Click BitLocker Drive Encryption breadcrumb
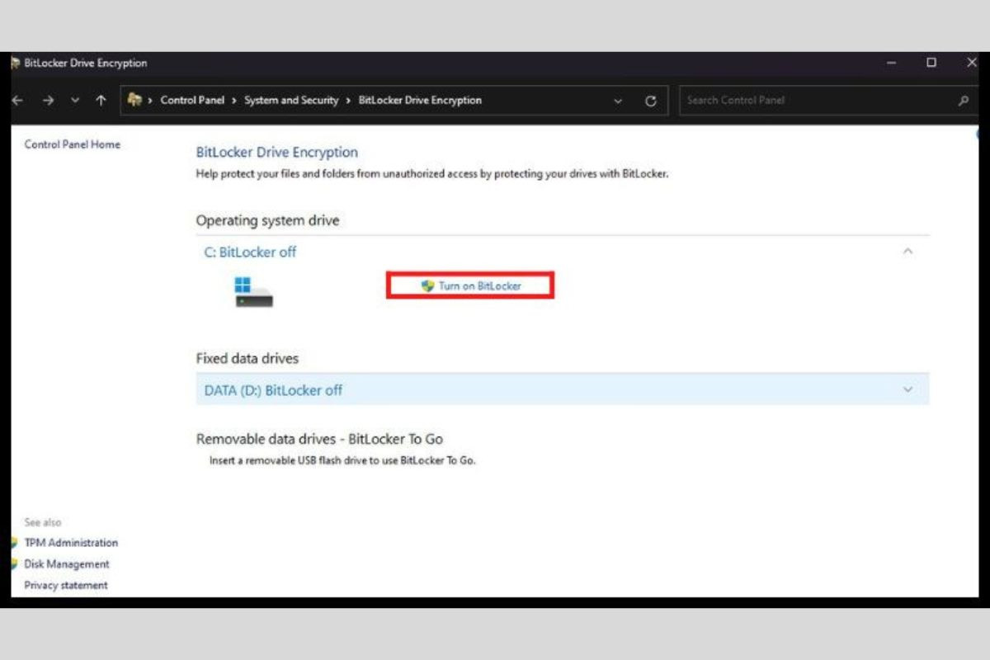The width and height of the screenshot is (990, 660). click(420, 100)
